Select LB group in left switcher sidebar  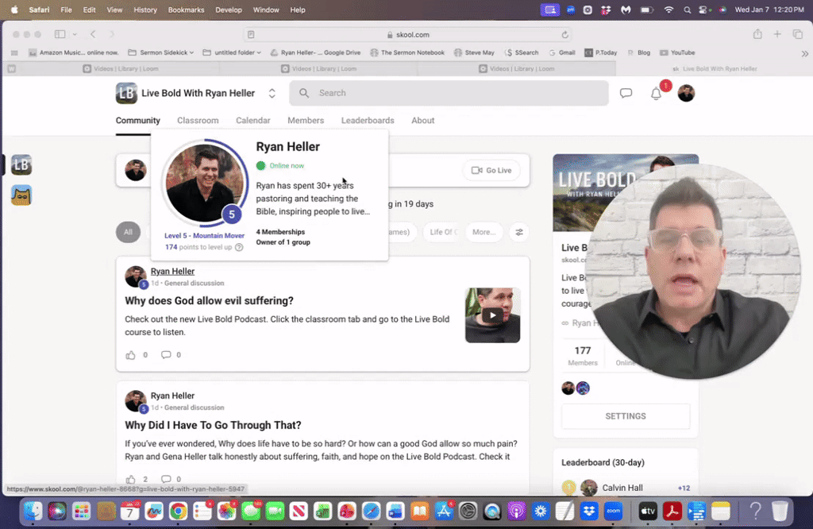(21, 165)
